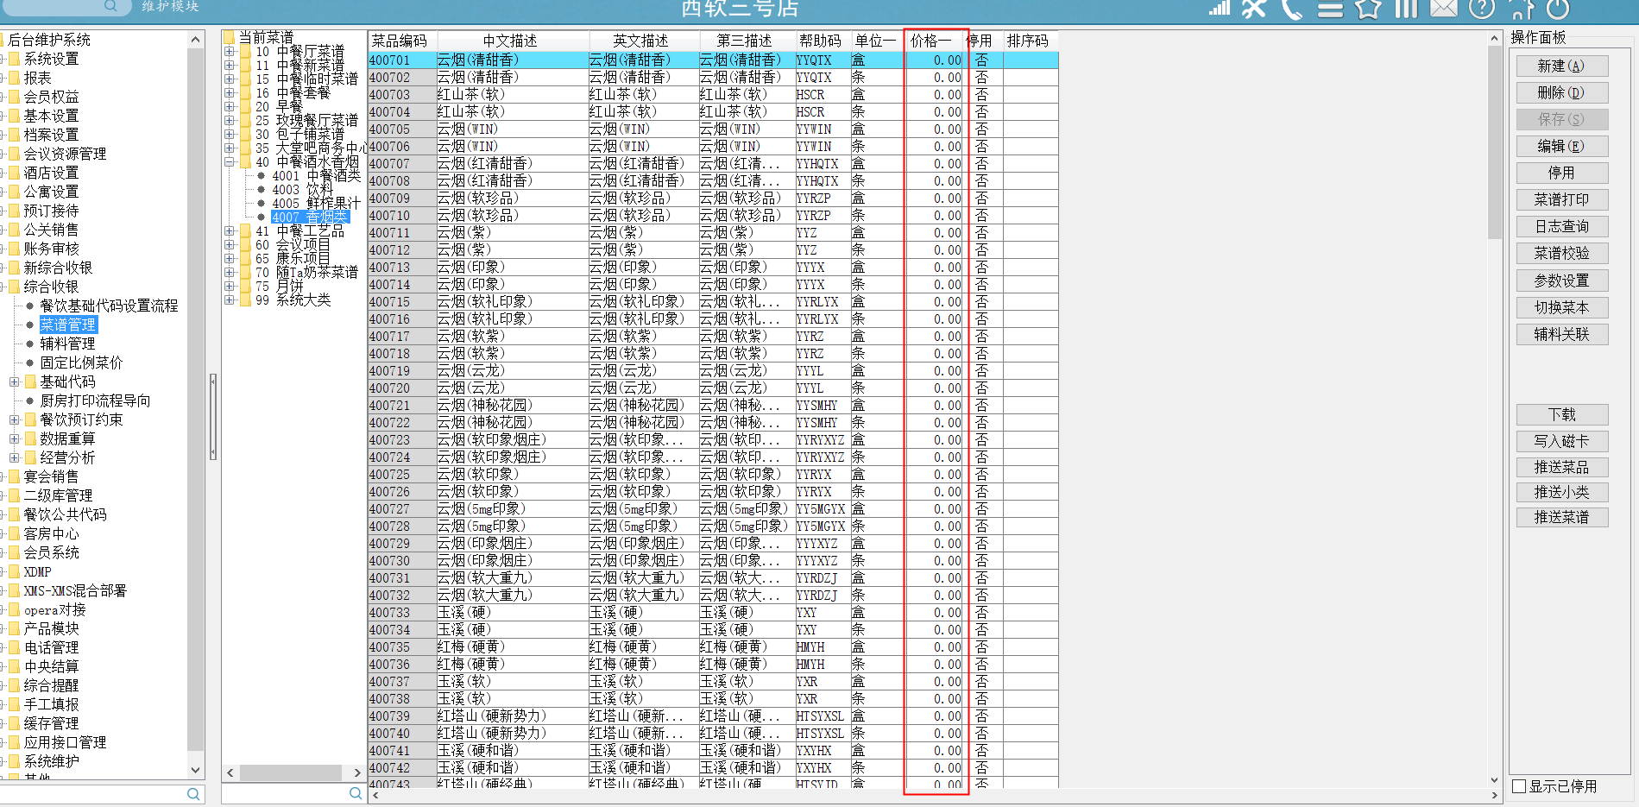
Task: Click the folder icon of 60 会议项目
Action: pyautogui.click(x=245, y=245)
